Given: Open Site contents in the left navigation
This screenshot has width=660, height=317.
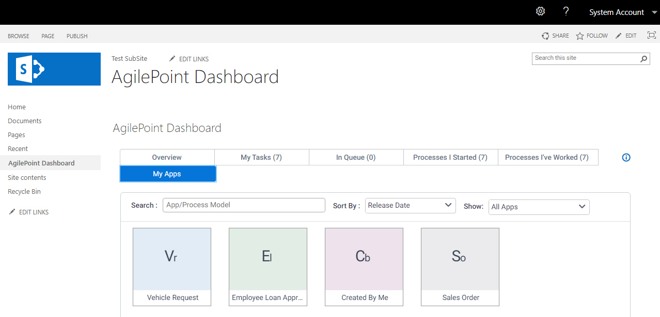Looking at the screenshot, I should point(27,177).
